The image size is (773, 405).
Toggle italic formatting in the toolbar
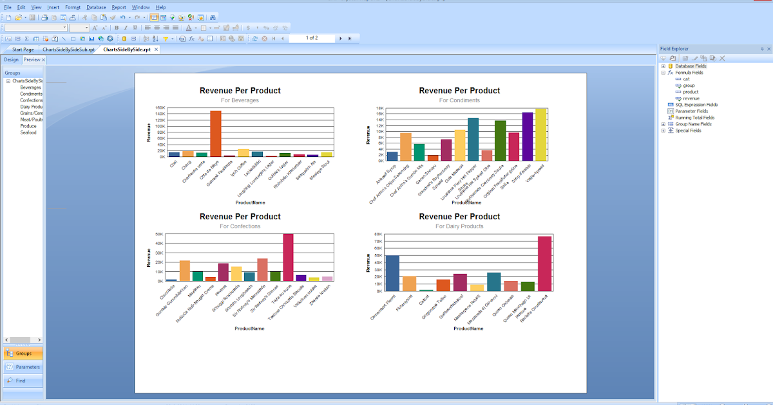[x=125, y=28]
